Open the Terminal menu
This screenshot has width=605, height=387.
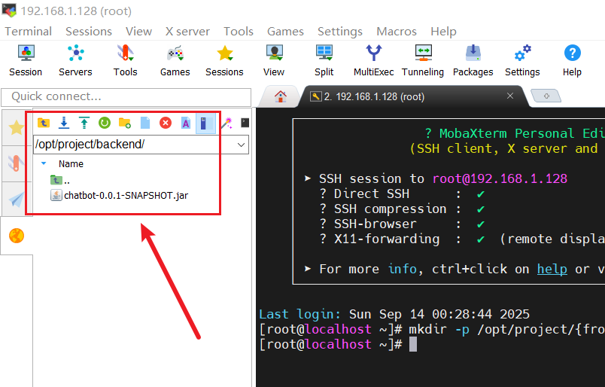(x=28, y=32)
